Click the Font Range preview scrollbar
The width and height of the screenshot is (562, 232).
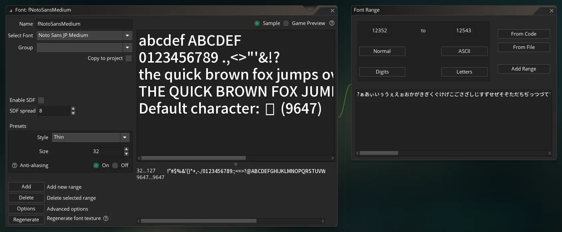pos(379,153)
